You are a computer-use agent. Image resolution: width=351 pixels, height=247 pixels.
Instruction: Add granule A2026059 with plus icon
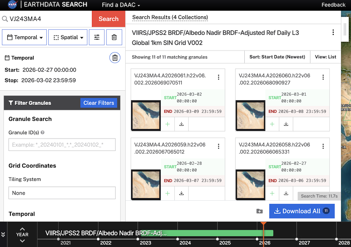(167, 193)
